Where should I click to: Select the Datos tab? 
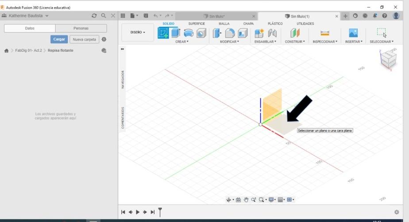click(30, 28)
